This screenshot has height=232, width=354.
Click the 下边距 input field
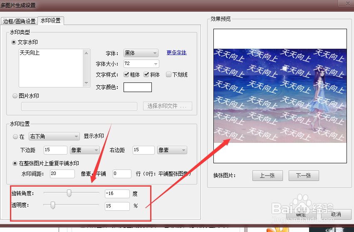(x=56, y=150)
